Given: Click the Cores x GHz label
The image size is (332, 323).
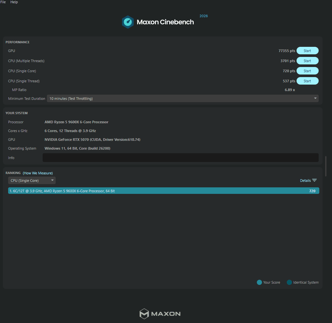Looking at the screenshot, I should 18,131.
